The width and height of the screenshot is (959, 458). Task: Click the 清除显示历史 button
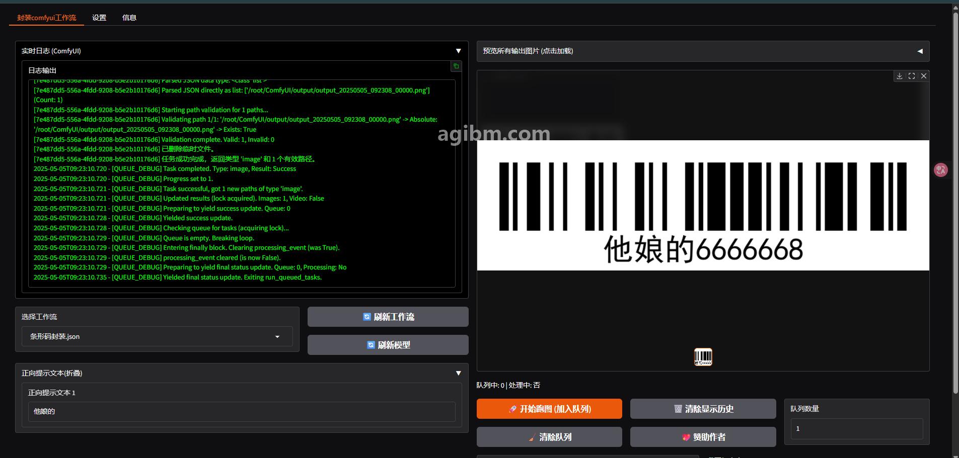point(703,409)
